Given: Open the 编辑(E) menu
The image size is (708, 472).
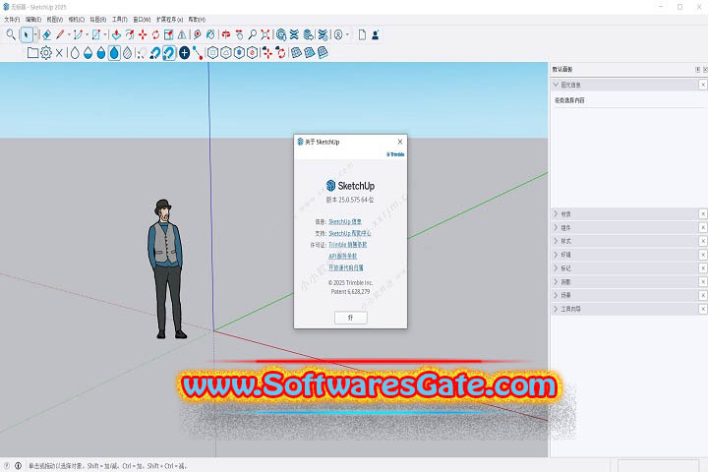Looking at the screenshot, I should [x=33, y=20].
